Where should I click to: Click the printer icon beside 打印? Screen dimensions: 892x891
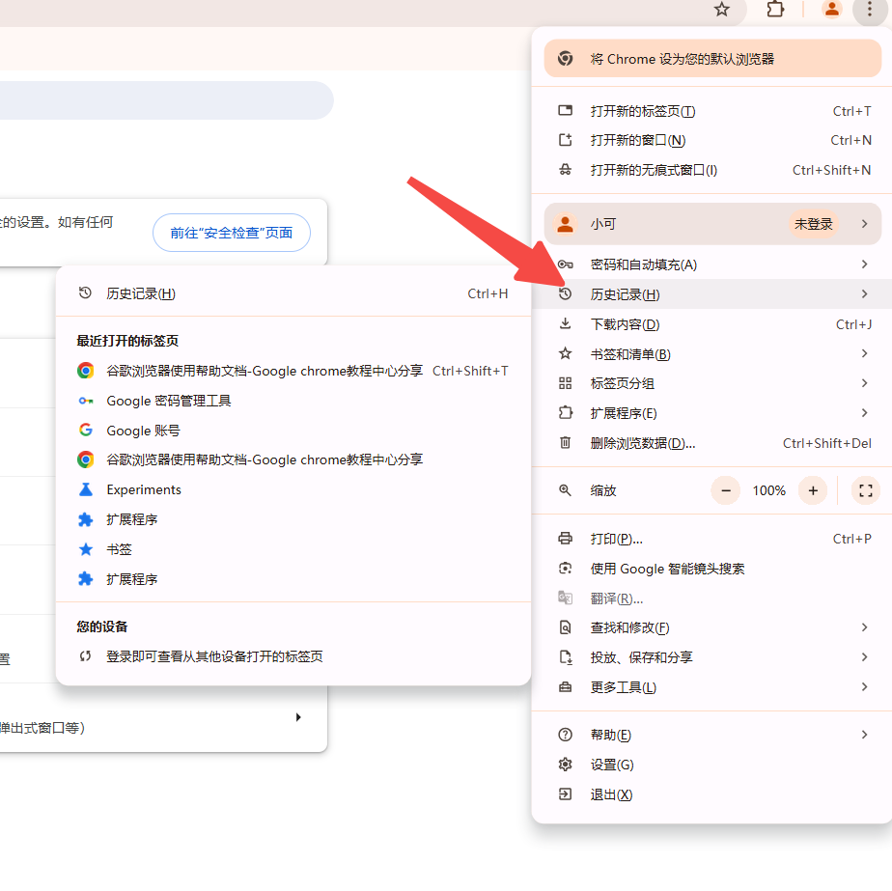click(x=565, y=539)
